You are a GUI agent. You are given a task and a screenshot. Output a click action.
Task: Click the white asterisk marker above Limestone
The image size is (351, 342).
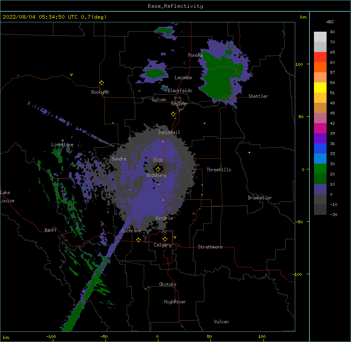pyautogui.click(x=62, y=141)
